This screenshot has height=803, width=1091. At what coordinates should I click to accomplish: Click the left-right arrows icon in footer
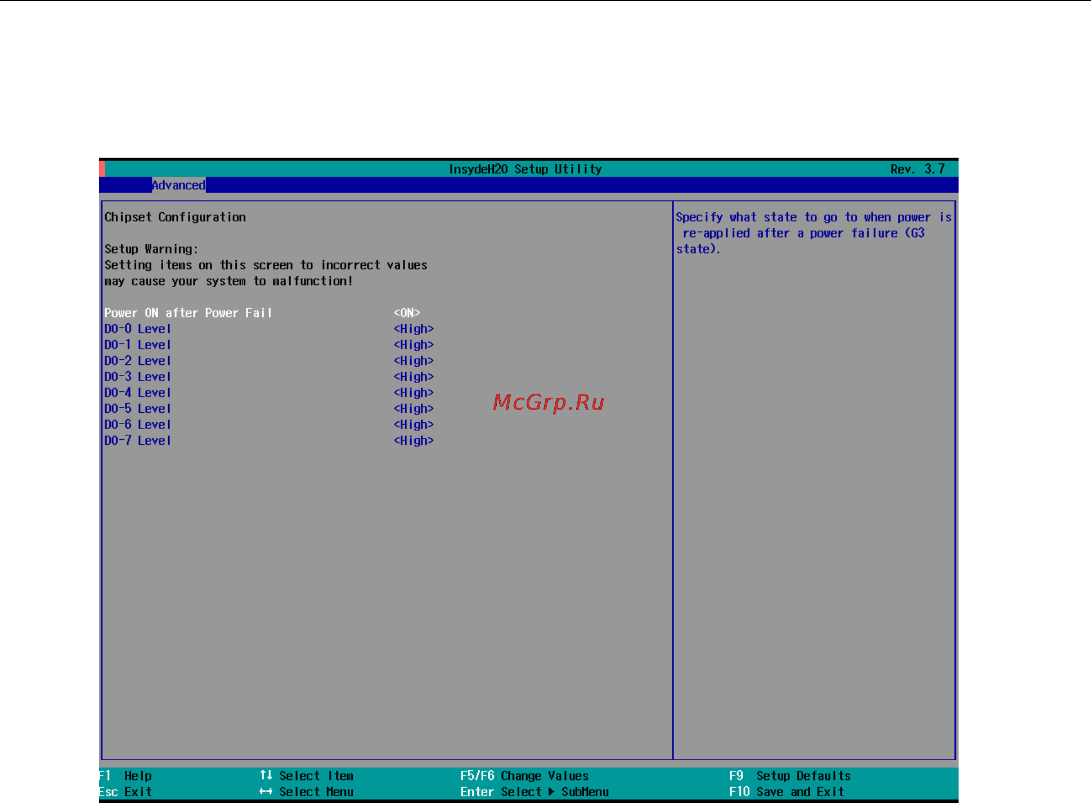pos(266,792)
